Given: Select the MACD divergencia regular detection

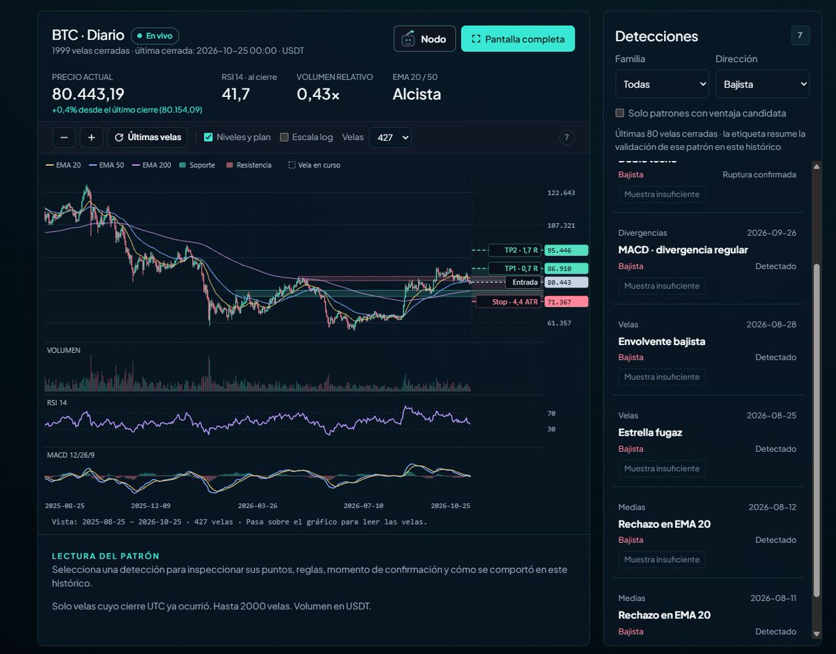Looking at the screenshot, I should (707, 259).
